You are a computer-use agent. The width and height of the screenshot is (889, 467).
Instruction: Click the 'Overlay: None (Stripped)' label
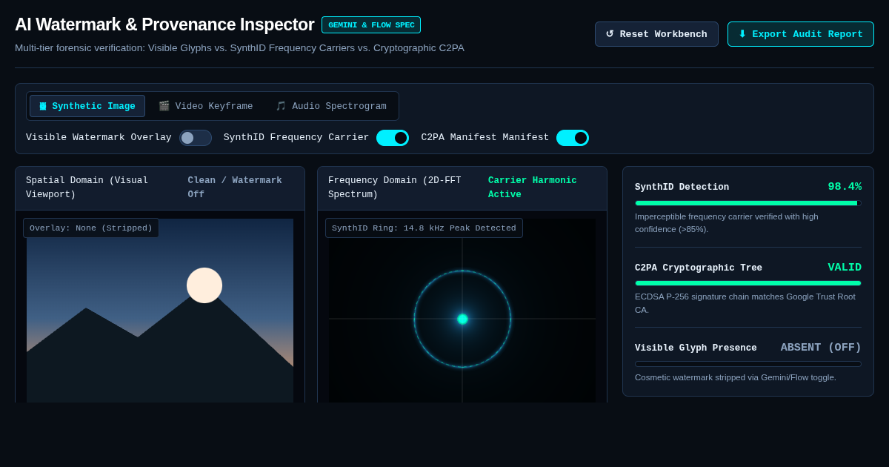(x=91, y=228)
